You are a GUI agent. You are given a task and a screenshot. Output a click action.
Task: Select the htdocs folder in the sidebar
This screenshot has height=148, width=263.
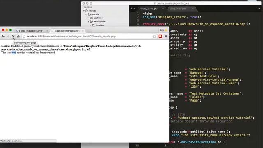coord(92,11)
